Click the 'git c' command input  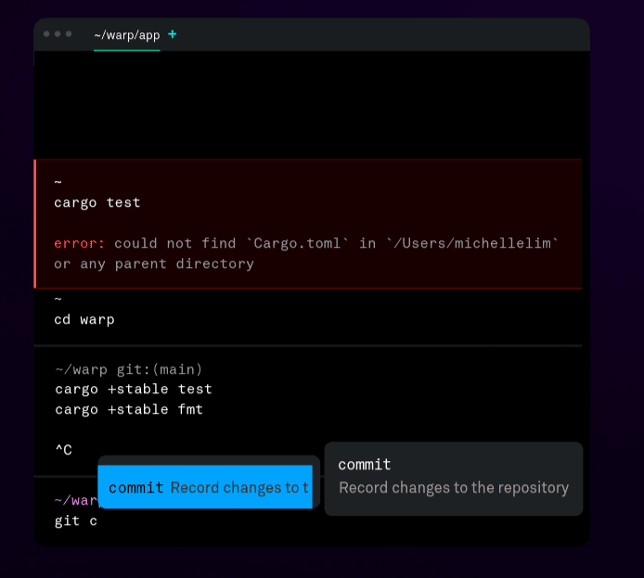[x=76, y=520]
